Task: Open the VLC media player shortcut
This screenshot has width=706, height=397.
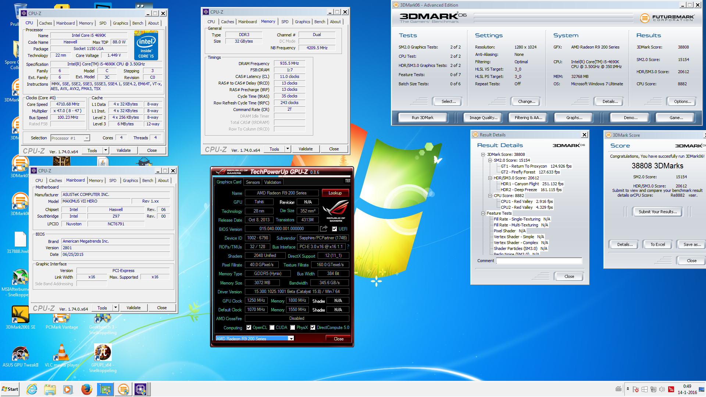Action: point(62,356)
